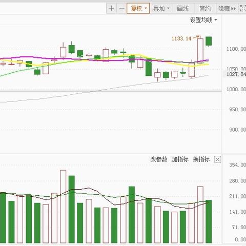This screenshot has height=246, width=246.
Task: Click the 隐藏 hide panel button
Action: [227, 8]
